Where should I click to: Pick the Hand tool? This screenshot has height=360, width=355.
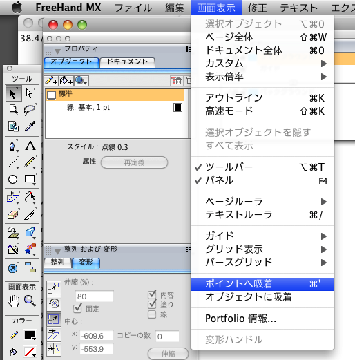coord(13,301)
